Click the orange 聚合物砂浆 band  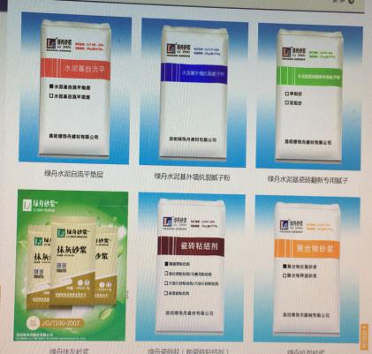[x=307, y=249]
